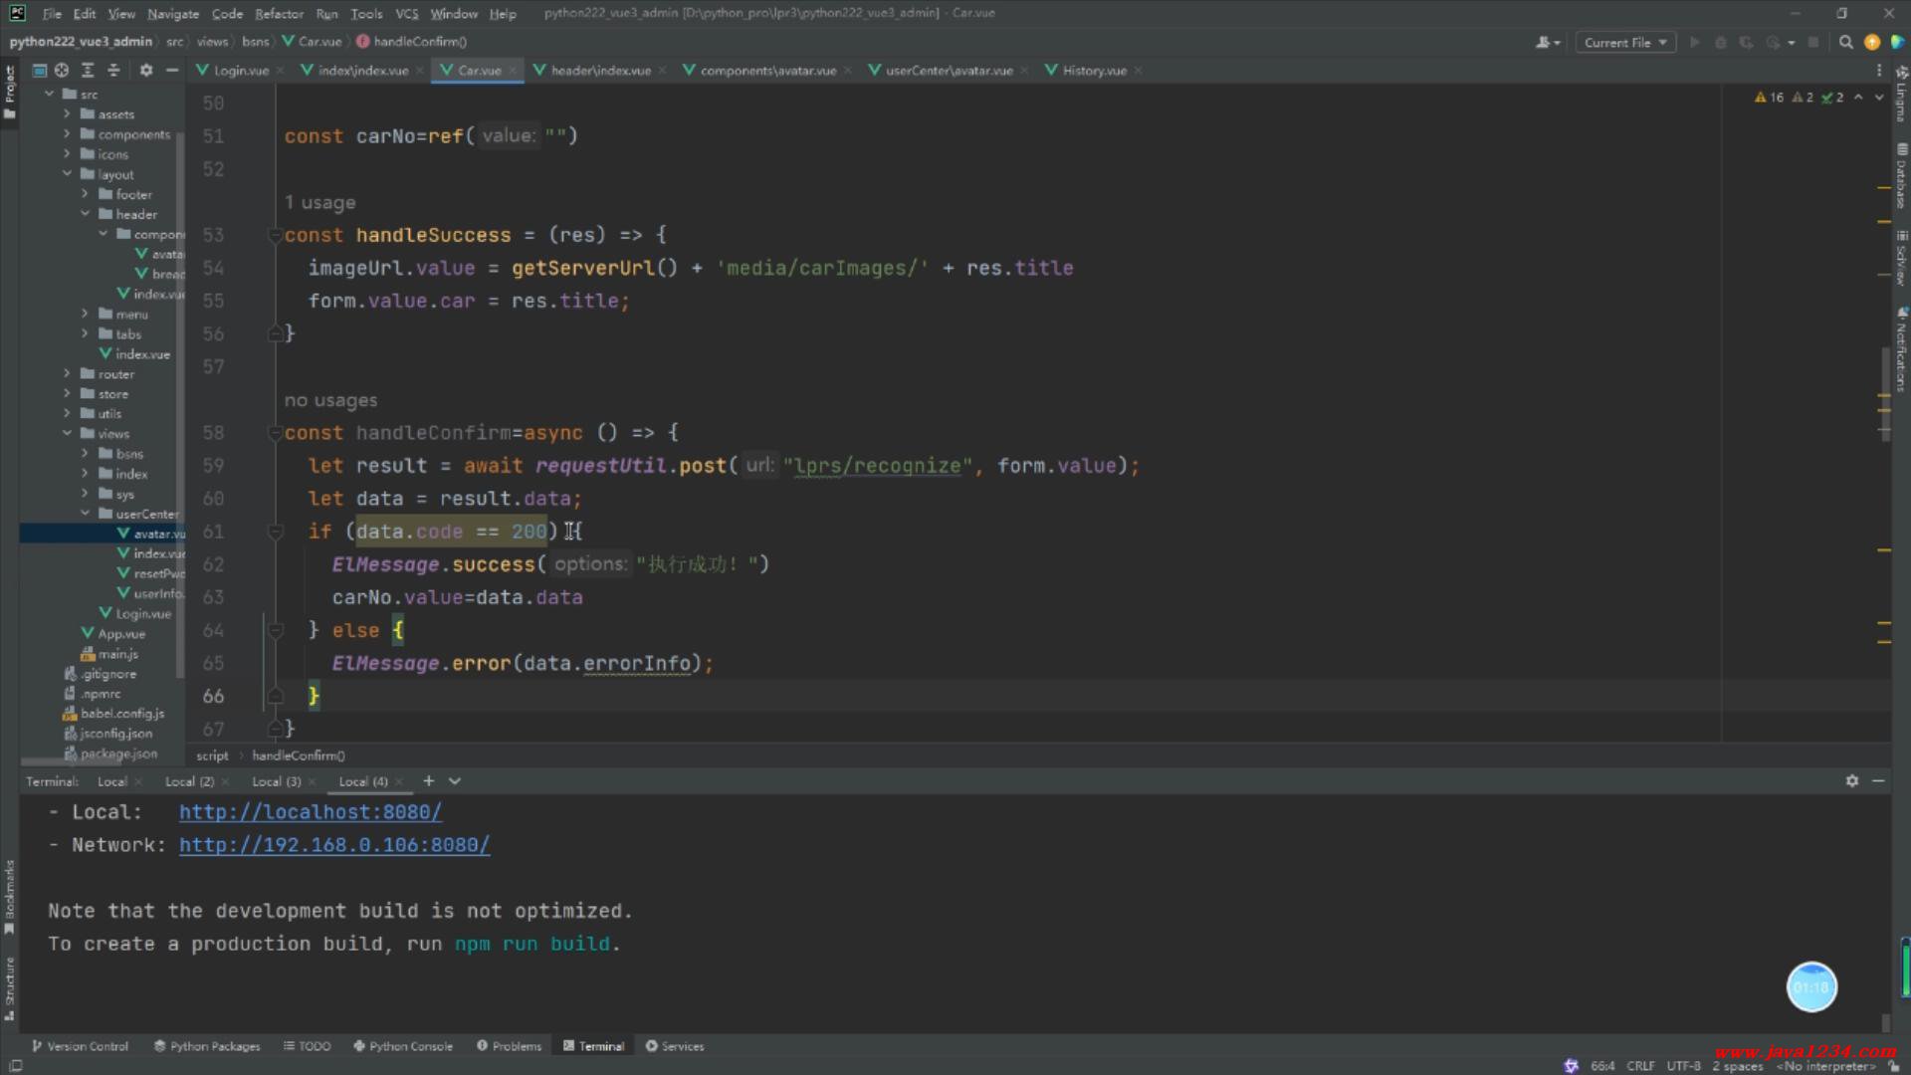Expand the router folder
The width and height of the screenshot is (1911, 1075).
tap(67, 374)
